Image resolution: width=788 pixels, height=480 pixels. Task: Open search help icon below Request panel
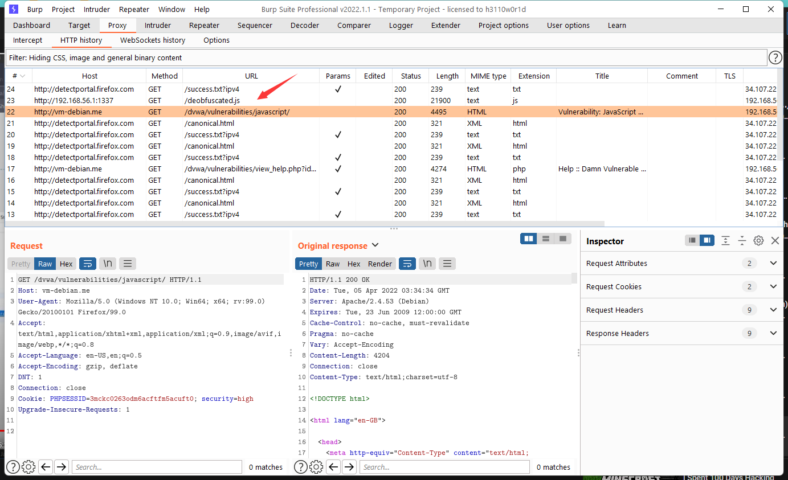pos(13,467)
